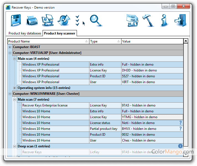Collapse the Computer: VIRTUALXP node

pos(10,53)
